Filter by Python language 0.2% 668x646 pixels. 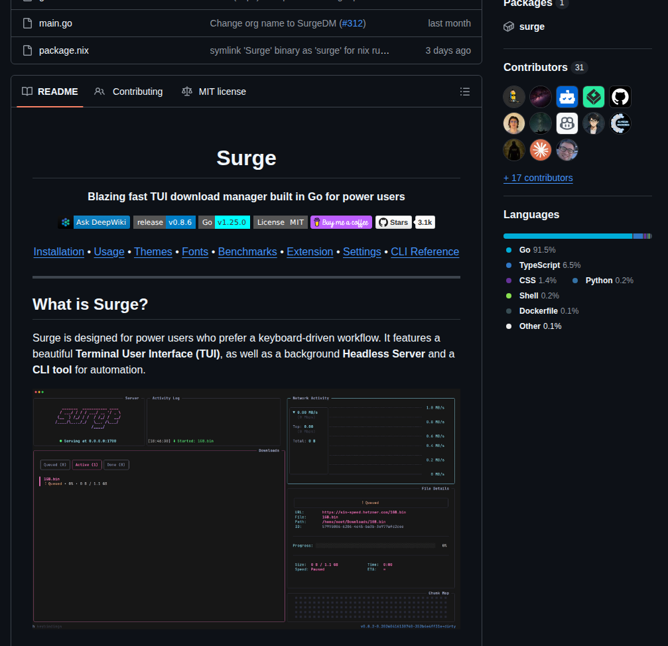pos(602,281)
